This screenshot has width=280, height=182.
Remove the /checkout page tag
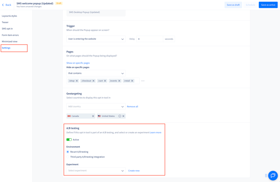94,81
